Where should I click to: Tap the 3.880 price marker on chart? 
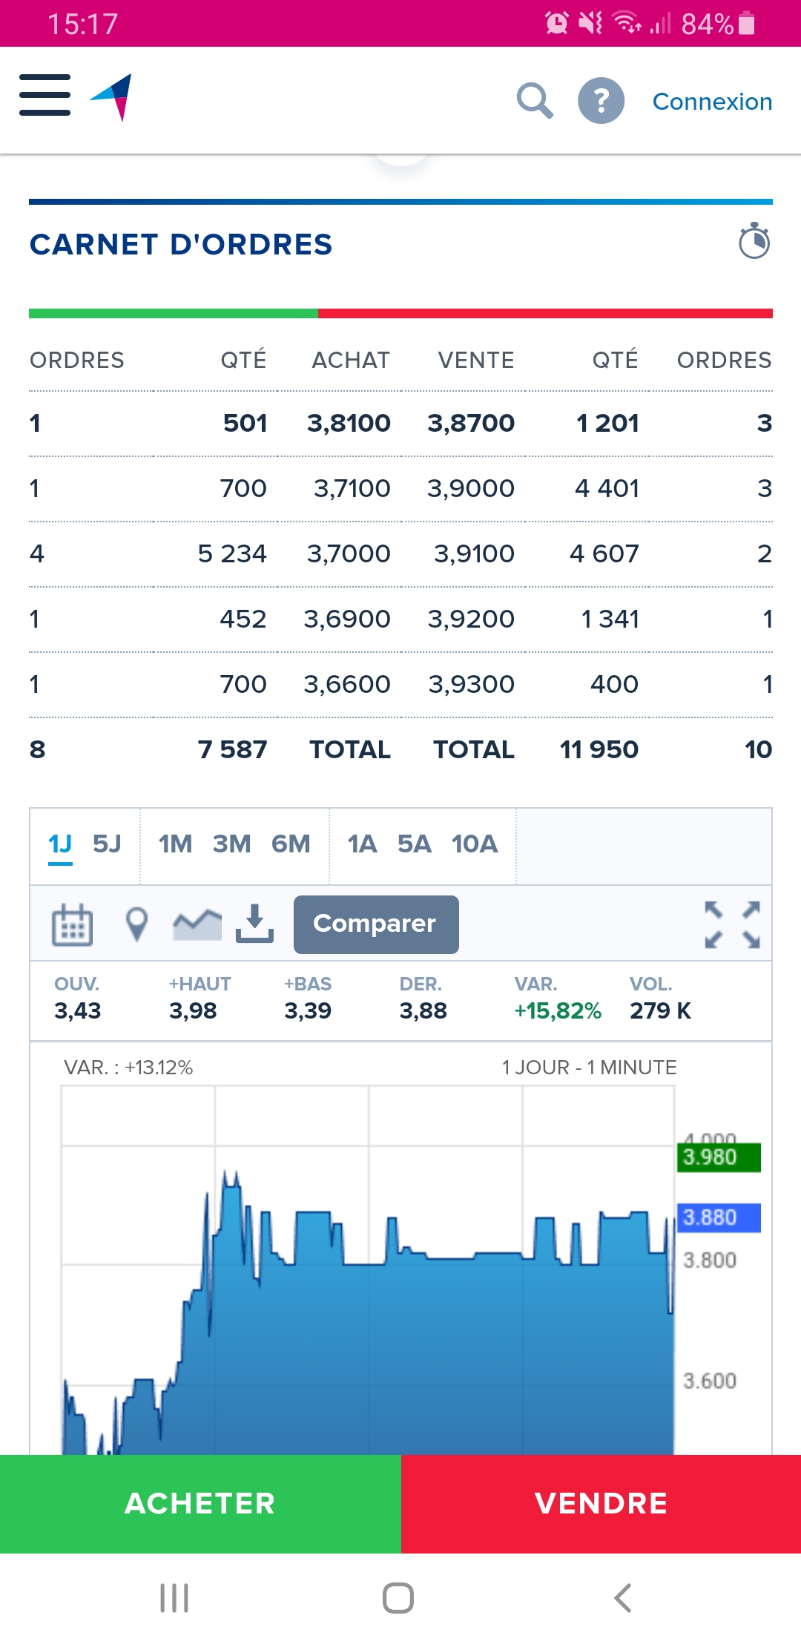[719, 1217]
